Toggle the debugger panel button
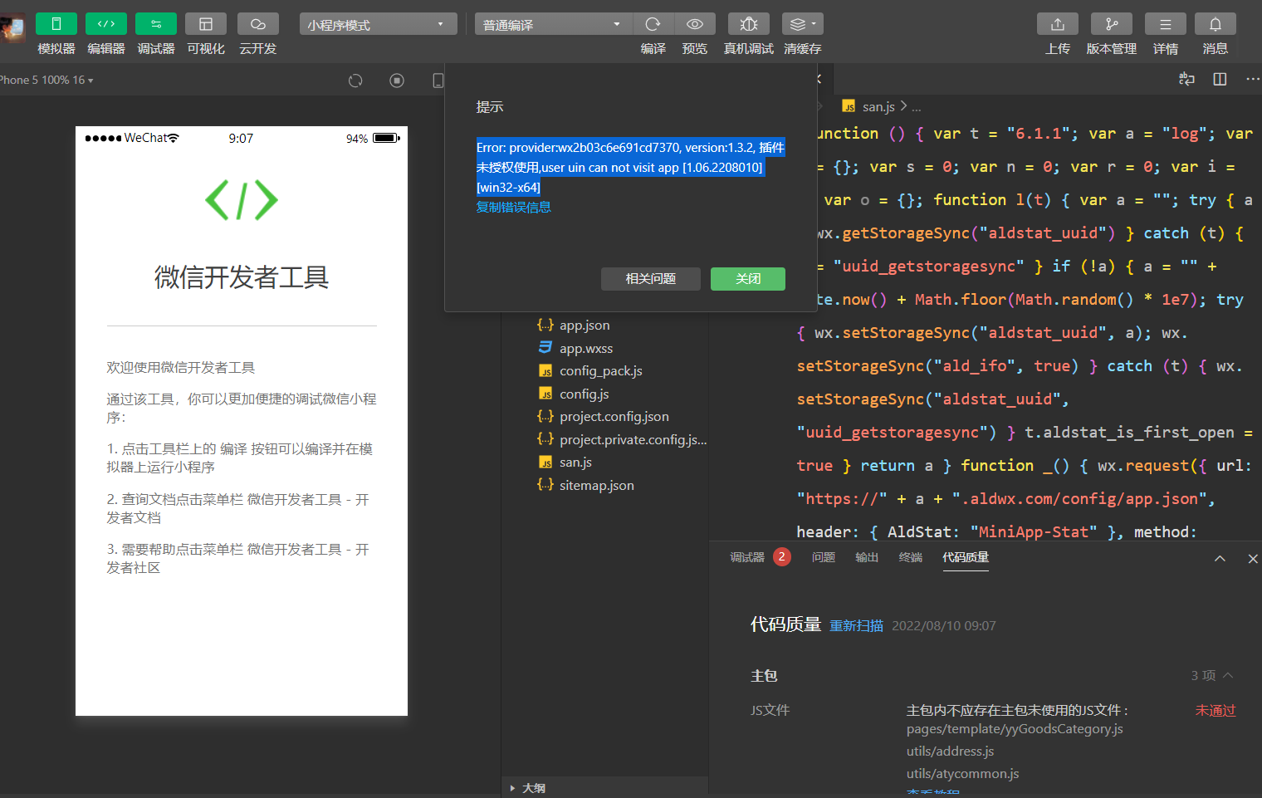1262x798 pixels. pyautogui.click(x=156, y=24)
